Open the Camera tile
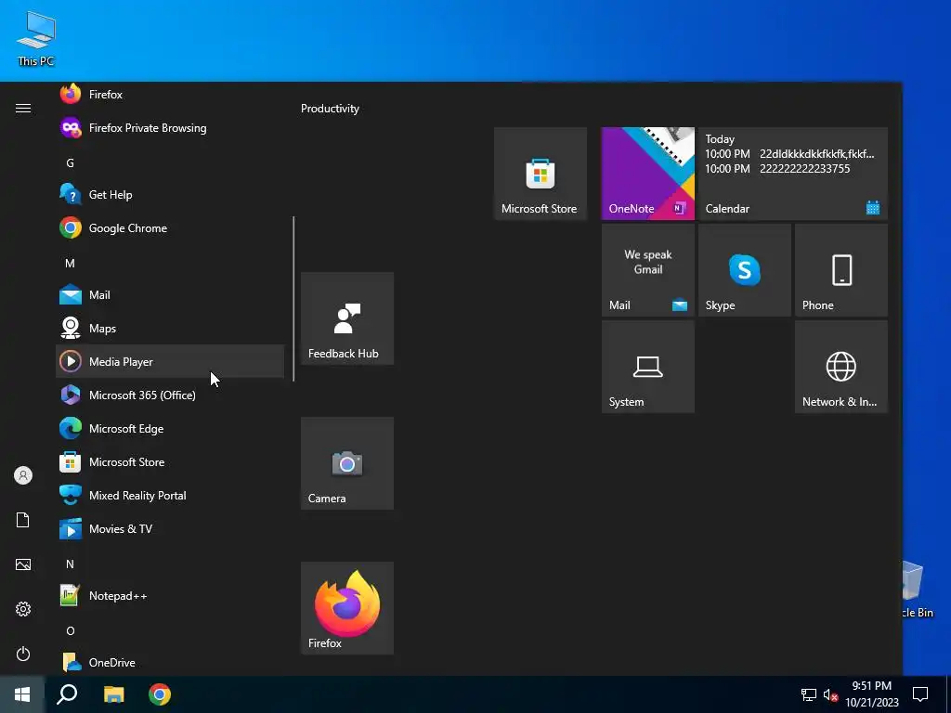Screen dimensions: 951x713 (x=347, y=463)
